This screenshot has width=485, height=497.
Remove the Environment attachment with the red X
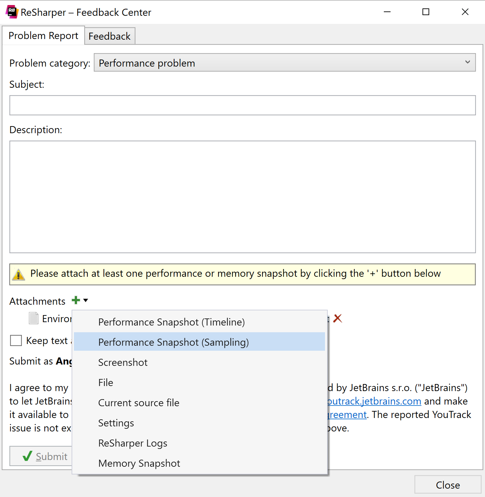click(337, 318)
